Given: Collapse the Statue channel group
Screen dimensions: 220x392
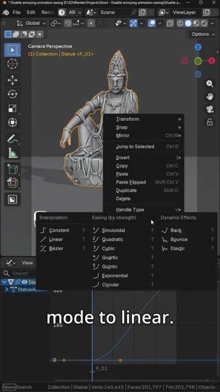Looking at the screenshot, I should click(3, 282).
